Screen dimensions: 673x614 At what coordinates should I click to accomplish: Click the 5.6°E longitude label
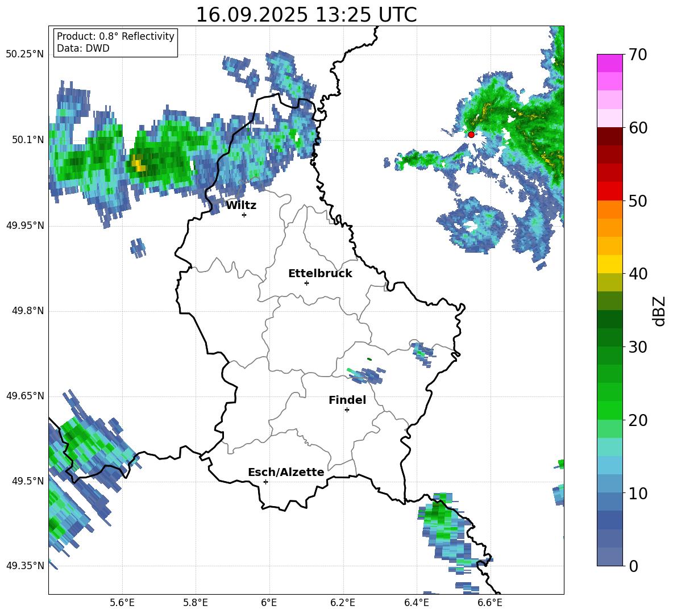(x=122, y=603)
